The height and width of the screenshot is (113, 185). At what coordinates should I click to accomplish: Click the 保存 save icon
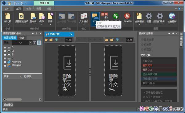point(42,16)
